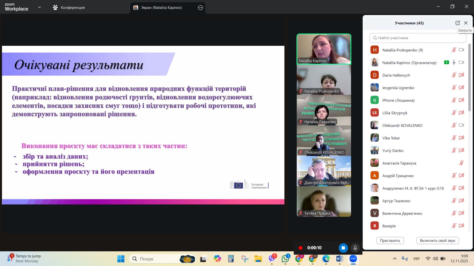Open more options for the shared screen tab
This screenshot has width=474, height=266.
pos(200,8)
